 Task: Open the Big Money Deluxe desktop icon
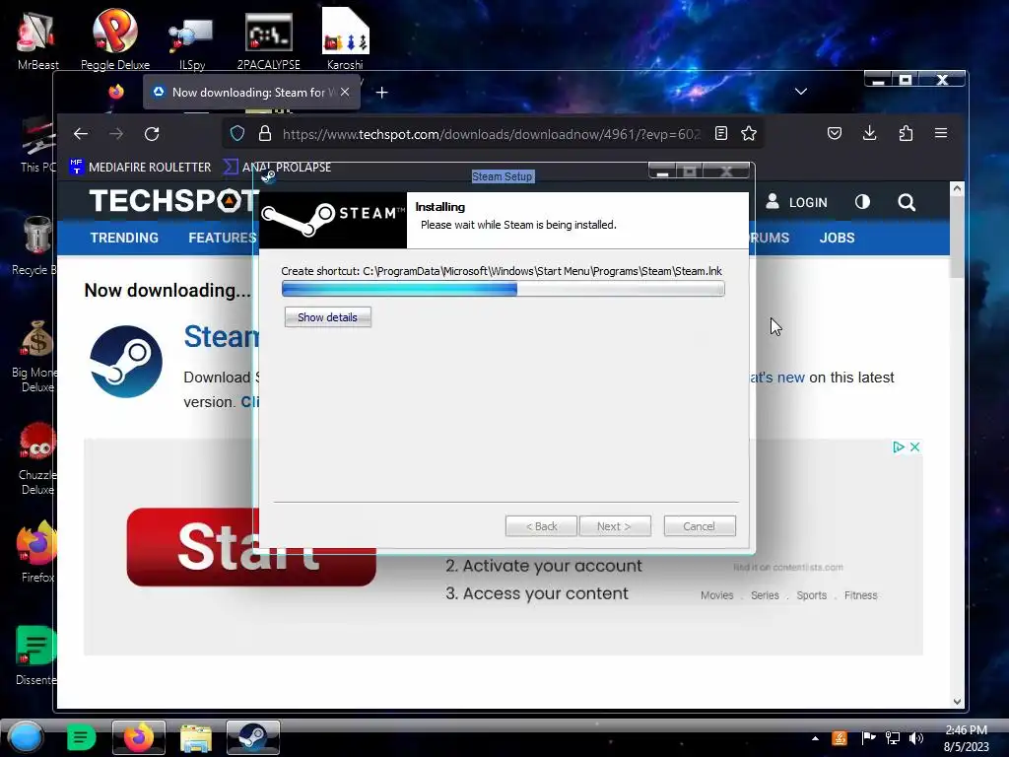click(x=36, y=357)
